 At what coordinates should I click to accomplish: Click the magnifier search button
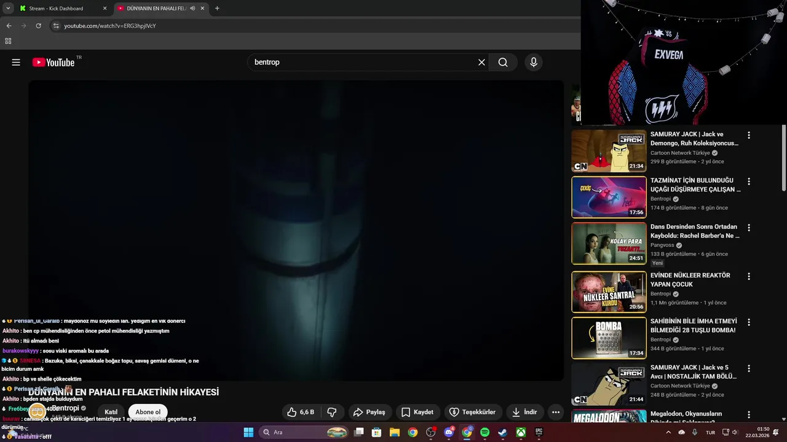click(x=503, y=62)
